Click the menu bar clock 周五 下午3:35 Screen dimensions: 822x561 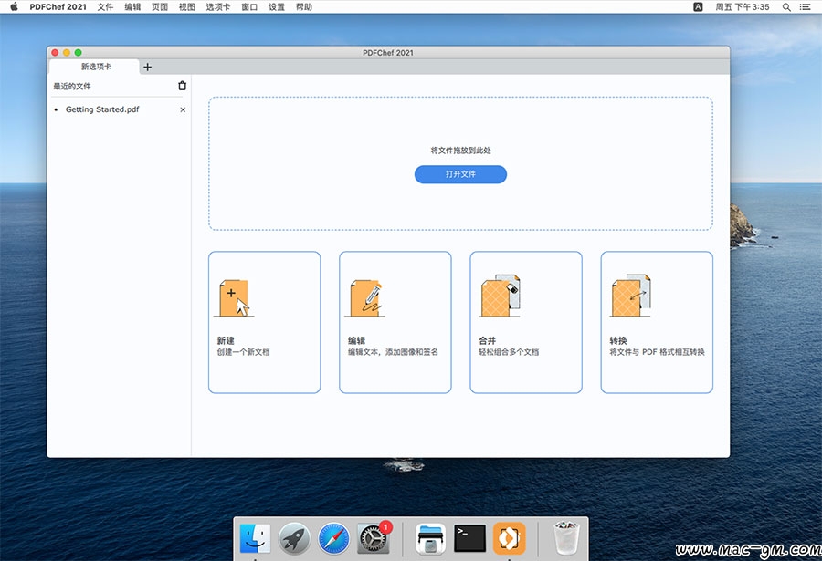(x=743, y=6)
